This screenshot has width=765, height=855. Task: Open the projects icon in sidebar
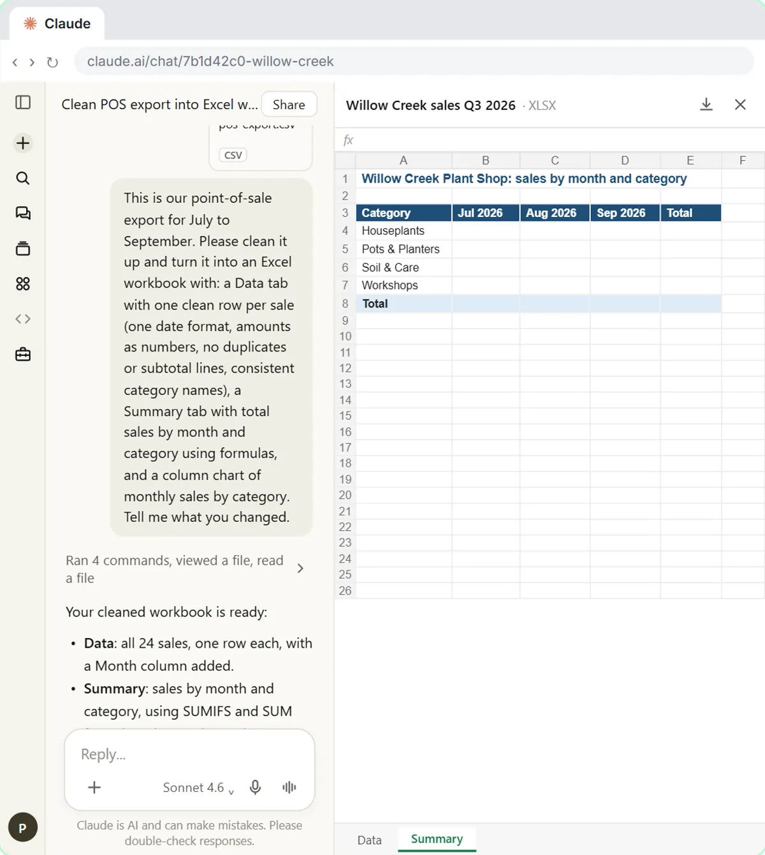coord(23,249)
